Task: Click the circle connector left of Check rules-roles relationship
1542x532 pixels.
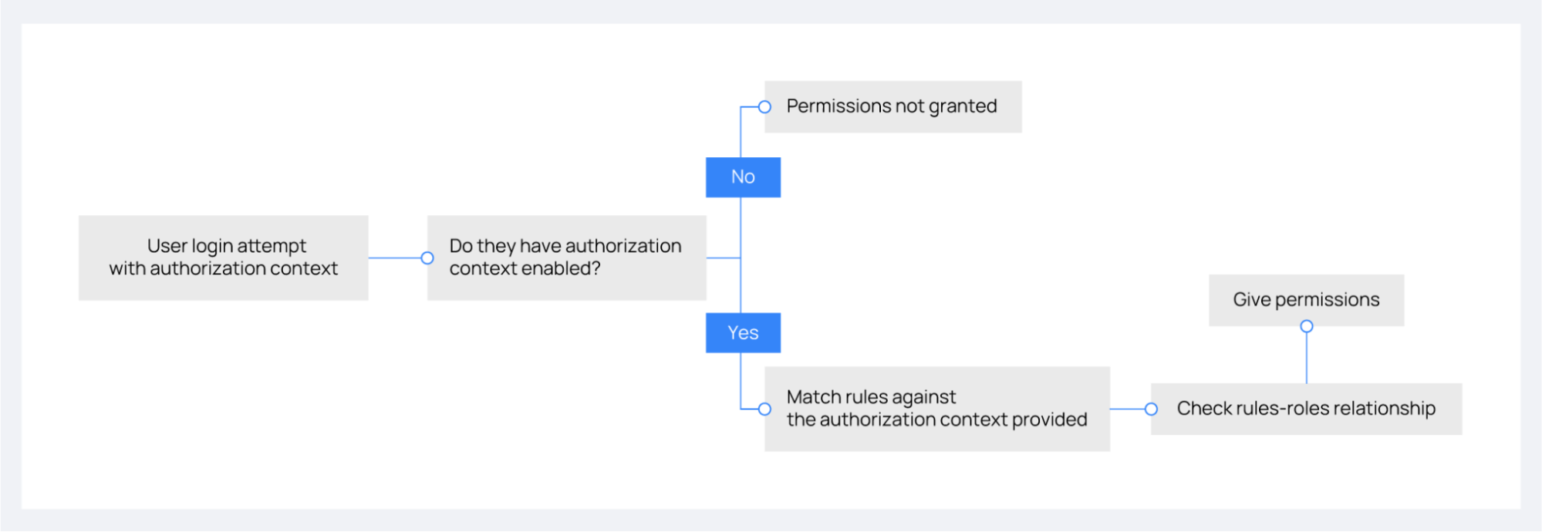Action: [1151, 409]
